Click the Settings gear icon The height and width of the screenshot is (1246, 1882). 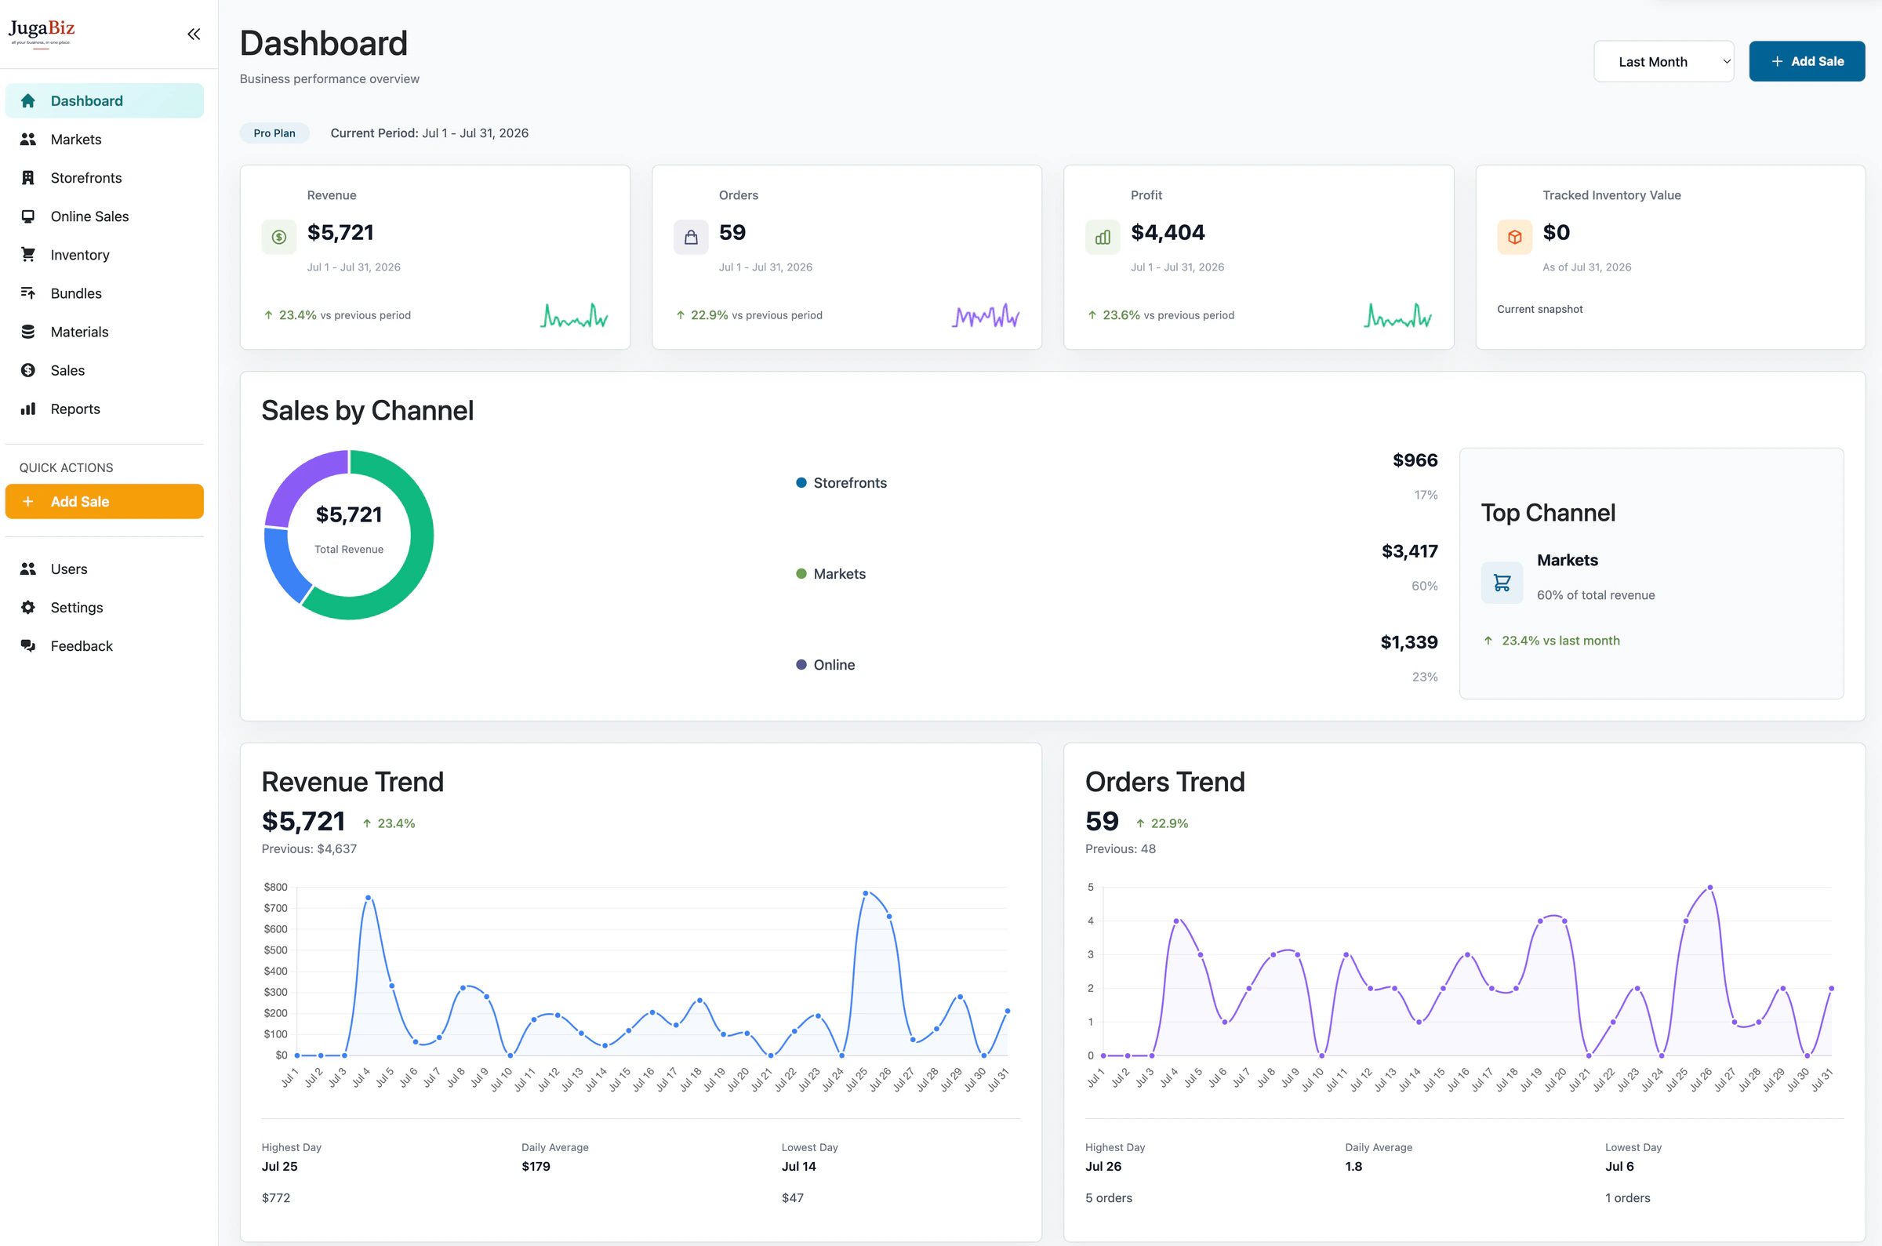click(27, 607)
